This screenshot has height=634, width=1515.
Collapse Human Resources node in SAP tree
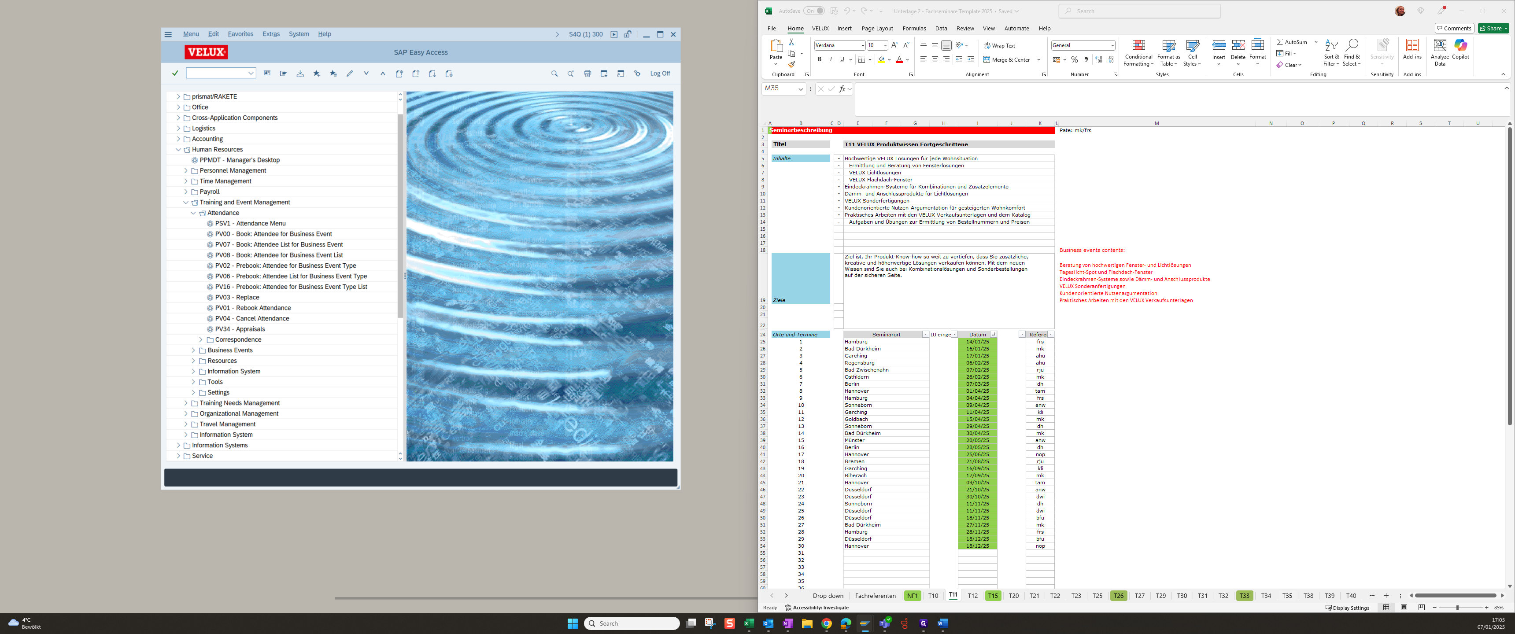[x=178, y=149]
